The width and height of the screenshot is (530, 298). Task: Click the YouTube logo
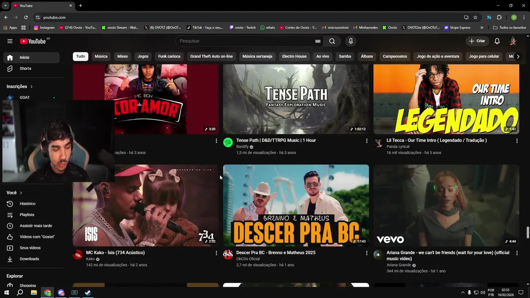pyautogui.click(x=33, y=41)
